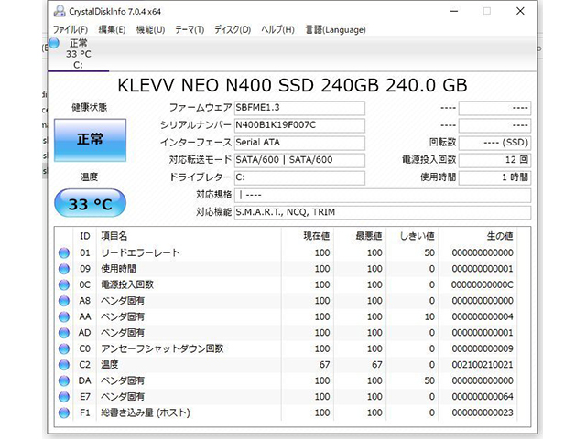Select the 総書き込み量 (ホスト) attribute name
This screenshot has height=439, width=586.
pyautogui.click(x=146, y=412)
